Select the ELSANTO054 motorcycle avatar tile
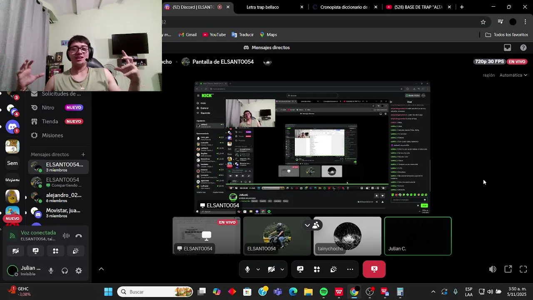 pyautogui.click(x=277, y=236)
